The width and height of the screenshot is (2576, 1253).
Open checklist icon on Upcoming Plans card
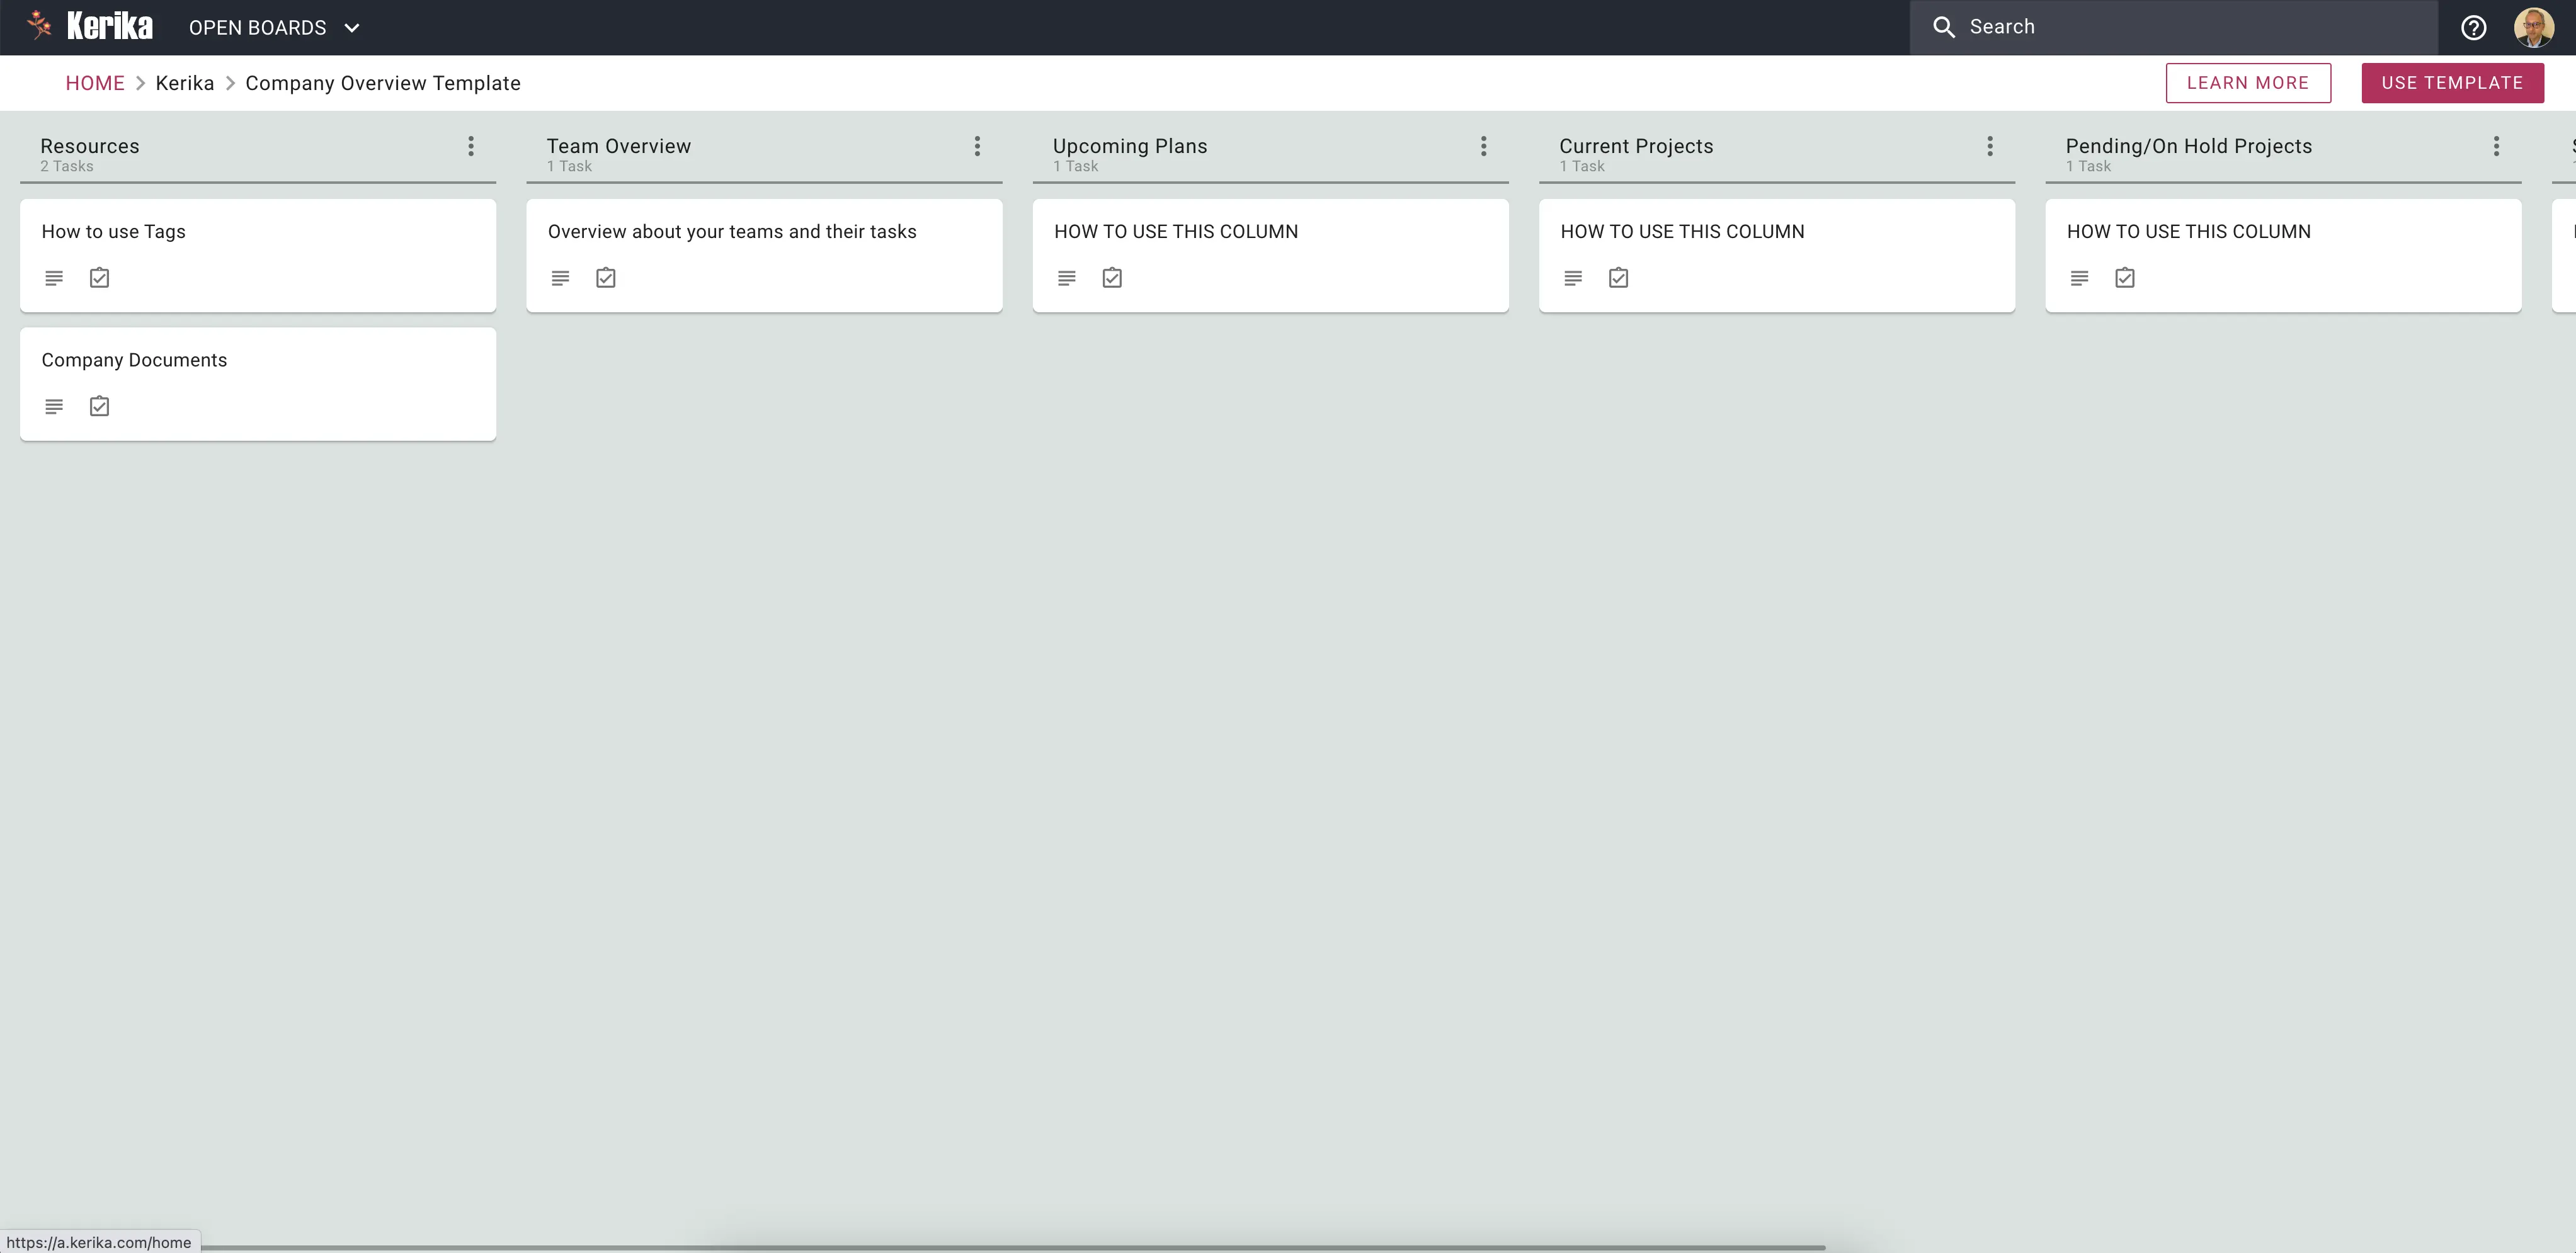coord(1112,278)
